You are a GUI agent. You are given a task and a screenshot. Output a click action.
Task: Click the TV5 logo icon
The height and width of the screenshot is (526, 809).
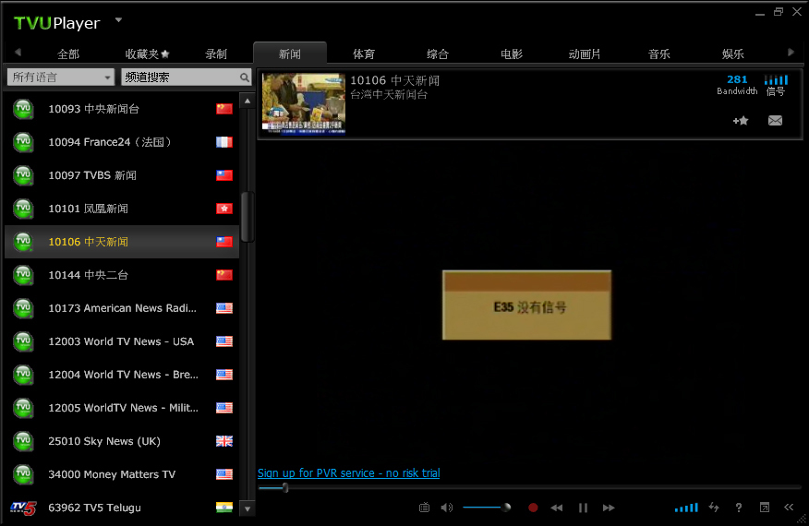click(x=23, y=508)
